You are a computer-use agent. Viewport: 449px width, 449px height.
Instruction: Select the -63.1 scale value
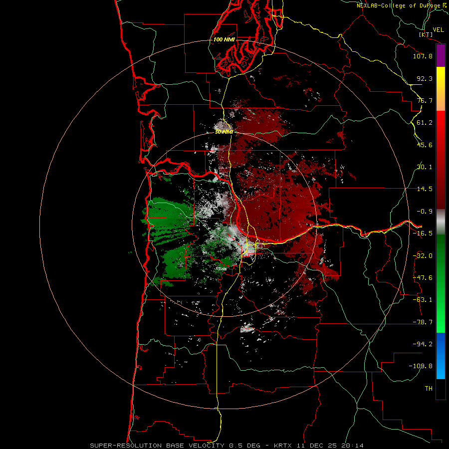click(x=423, y=300)
